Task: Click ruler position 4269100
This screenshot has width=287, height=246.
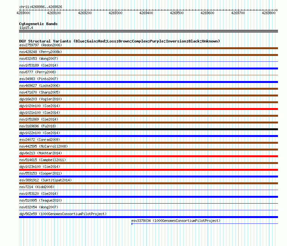Action: [x=54, y=13]
